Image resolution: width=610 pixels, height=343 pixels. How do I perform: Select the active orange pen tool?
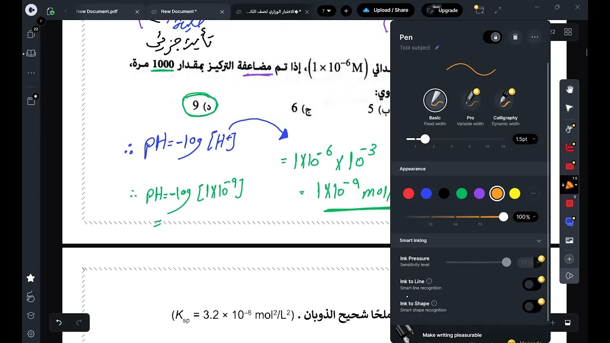569,185
